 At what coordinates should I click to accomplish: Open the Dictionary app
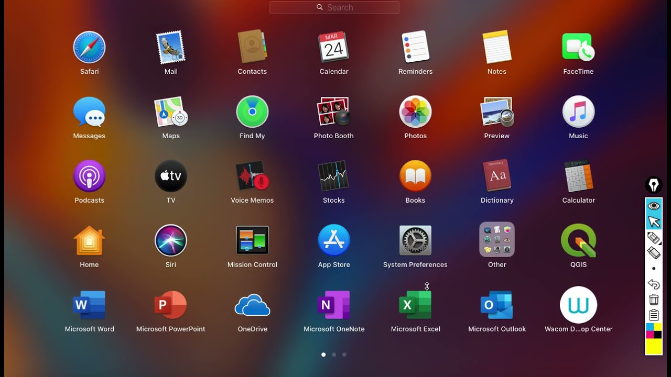pos(497,176)
